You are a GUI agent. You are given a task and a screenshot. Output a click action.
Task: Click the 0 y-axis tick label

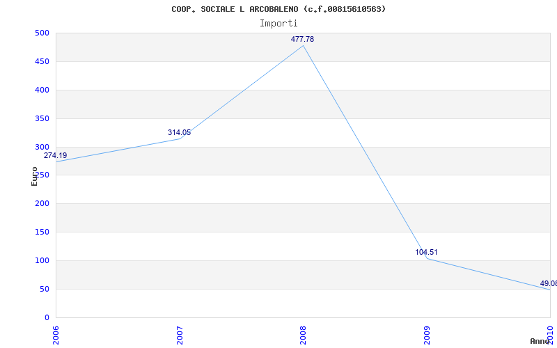(x=47, y=317)
